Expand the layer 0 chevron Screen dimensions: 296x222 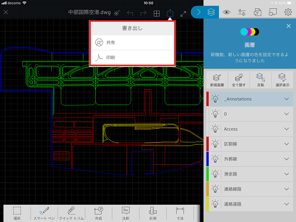287,114
